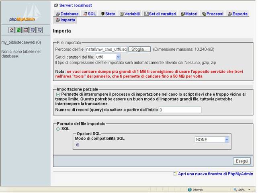Click the file path input field
258x193 pixels.
coord(106,49)
